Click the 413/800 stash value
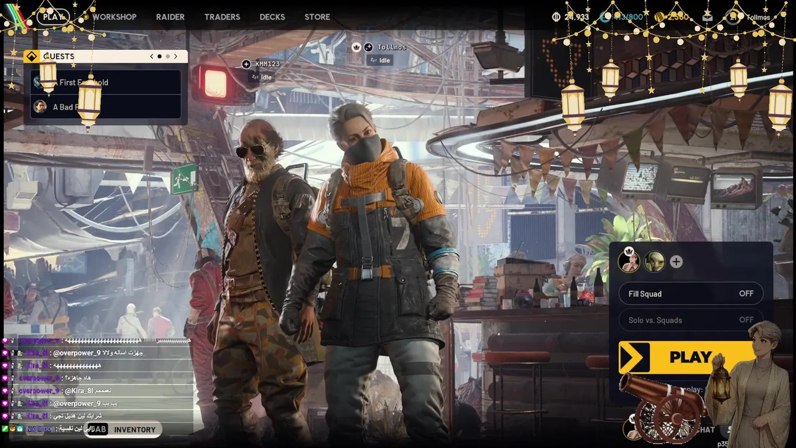796x448 pixels. point(628,17)
